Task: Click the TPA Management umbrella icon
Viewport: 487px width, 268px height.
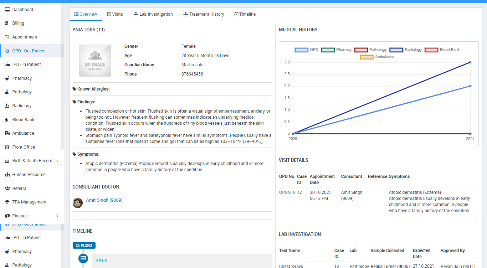Action: pyautogui.click(x=7, y=202)
